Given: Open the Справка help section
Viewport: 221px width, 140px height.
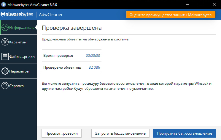Looking at the screenshot, I should pos(18,86).
